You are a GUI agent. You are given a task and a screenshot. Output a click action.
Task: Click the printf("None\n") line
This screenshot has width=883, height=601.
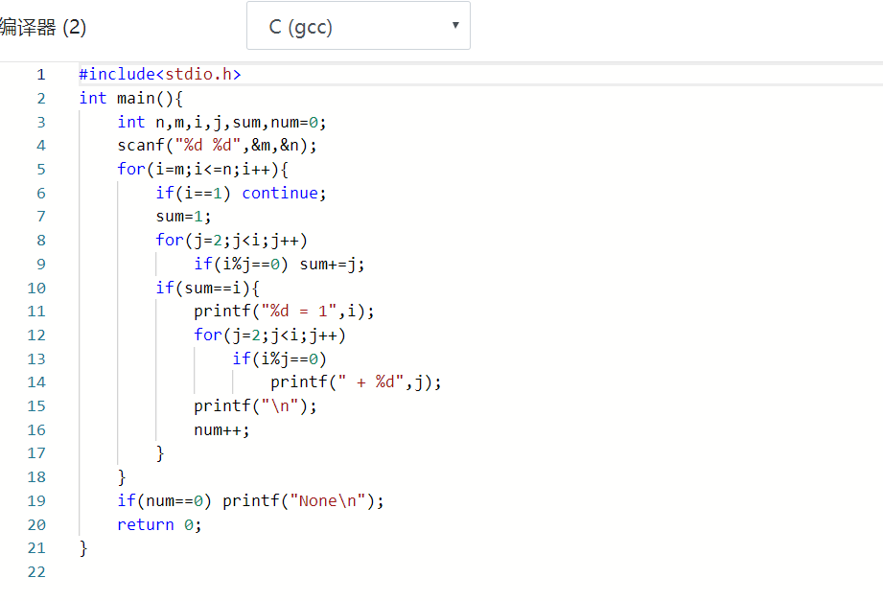[303, 501]
